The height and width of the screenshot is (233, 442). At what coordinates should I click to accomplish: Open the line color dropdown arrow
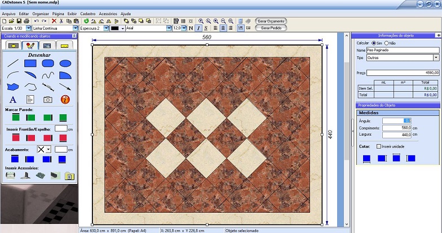[x=123, y=28]
